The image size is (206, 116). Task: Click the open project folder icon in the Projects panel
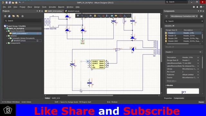[x=14, y=16]
